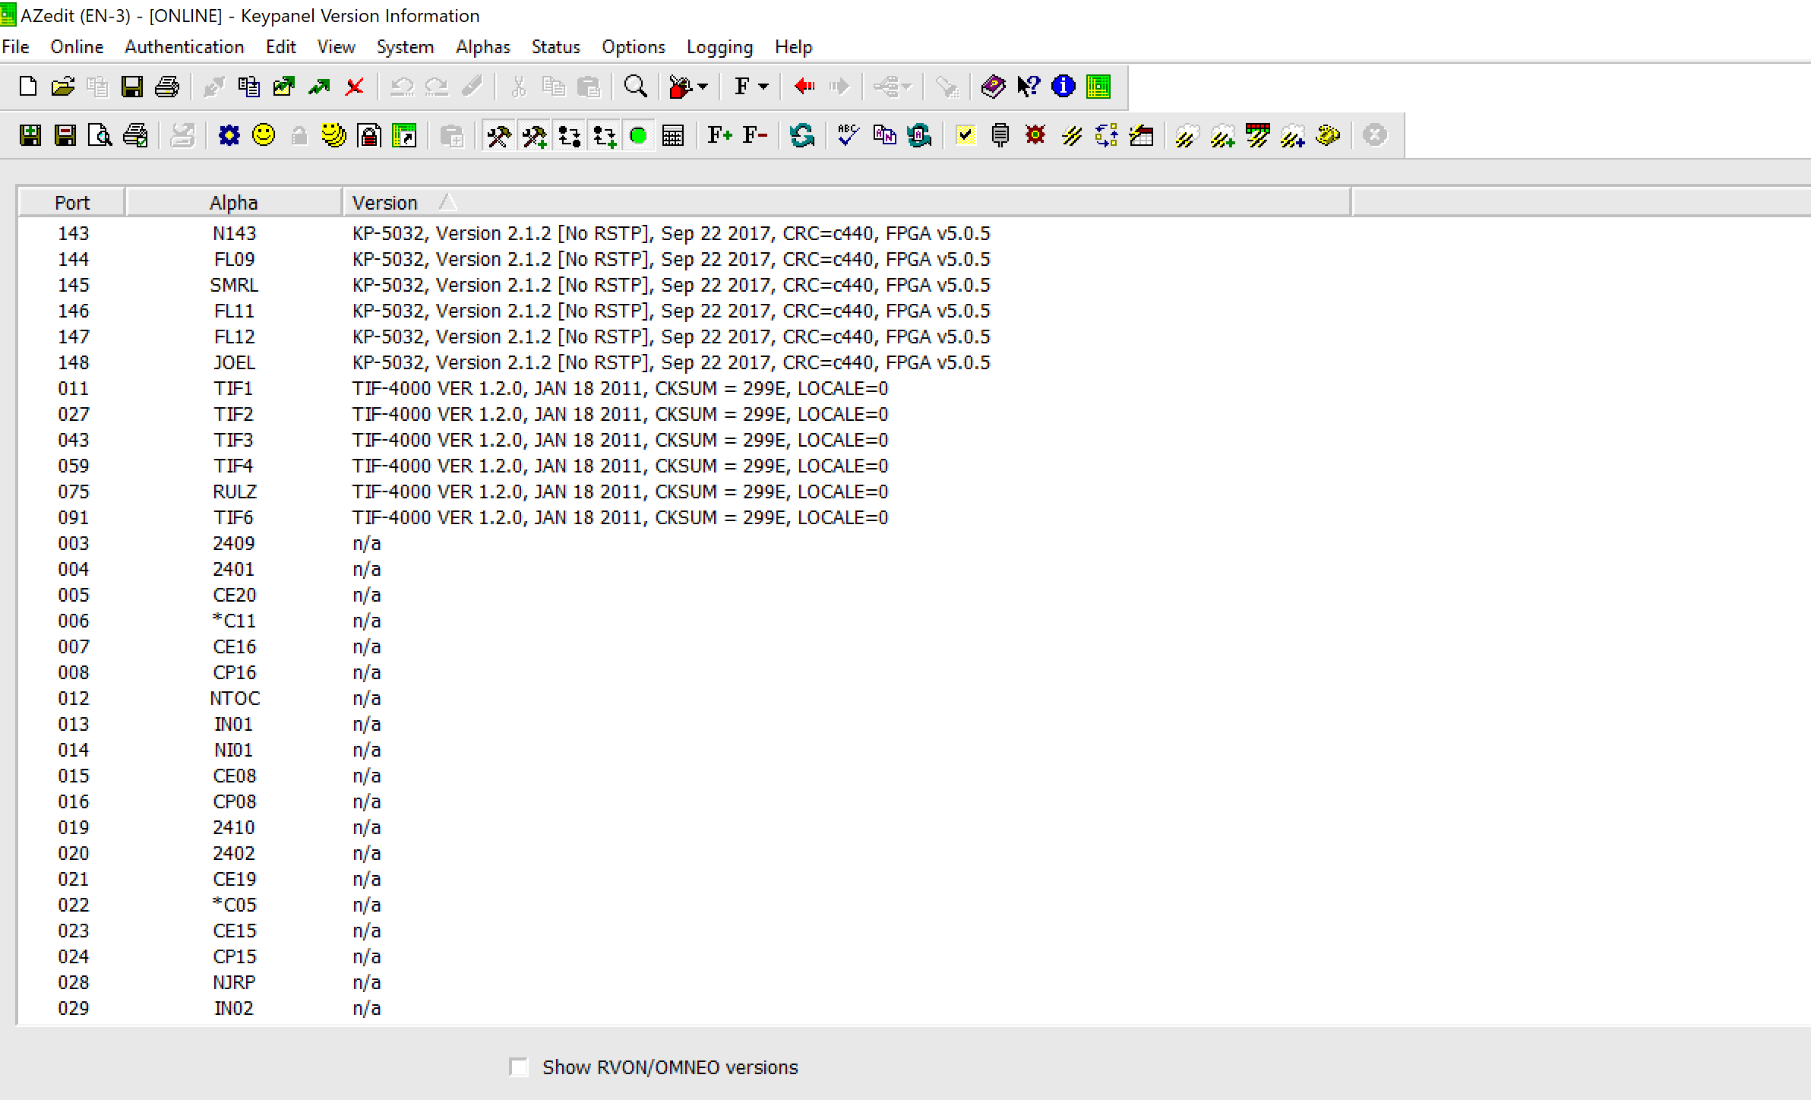The image size is (1811, 1100).
Task: Click the single yellow smiley face icon
Action: pos(264,135)
